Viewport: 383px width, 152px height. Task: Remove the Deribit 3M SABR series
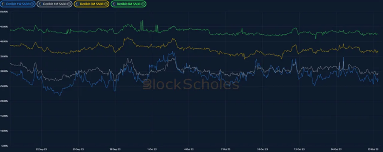tap(106, 4)
